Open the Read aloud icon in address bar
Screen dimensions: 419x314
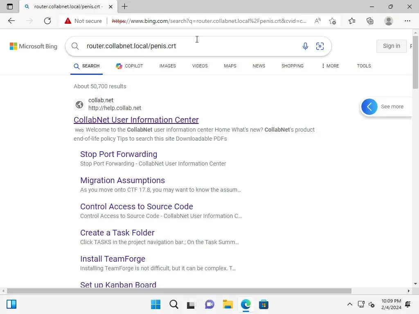pyautogui.click(x=318, y=21)
